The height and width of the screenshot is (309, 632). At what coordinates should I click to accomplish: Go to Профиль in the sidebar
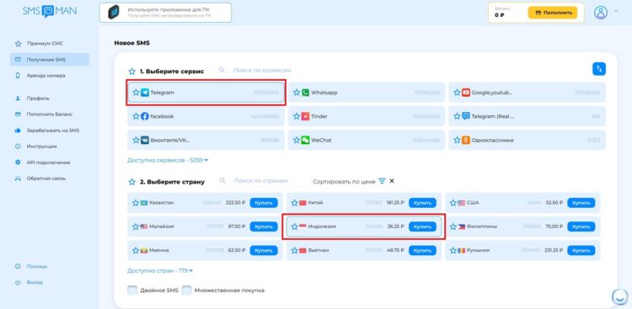(32, 99)
